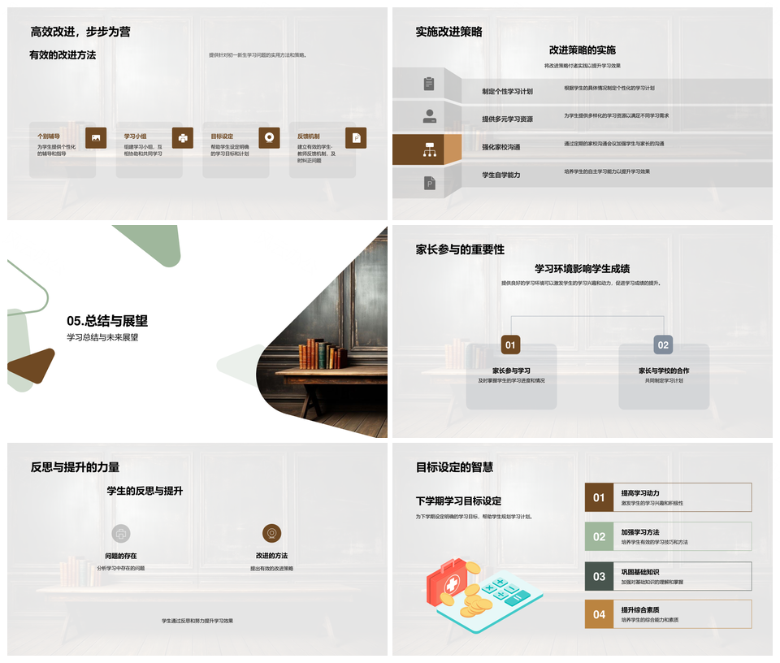Viewport: 780px width, 663px height.
Task: Select the clipboard icon next to 制定个性学习计划
Action: click(x=429, y=84)
